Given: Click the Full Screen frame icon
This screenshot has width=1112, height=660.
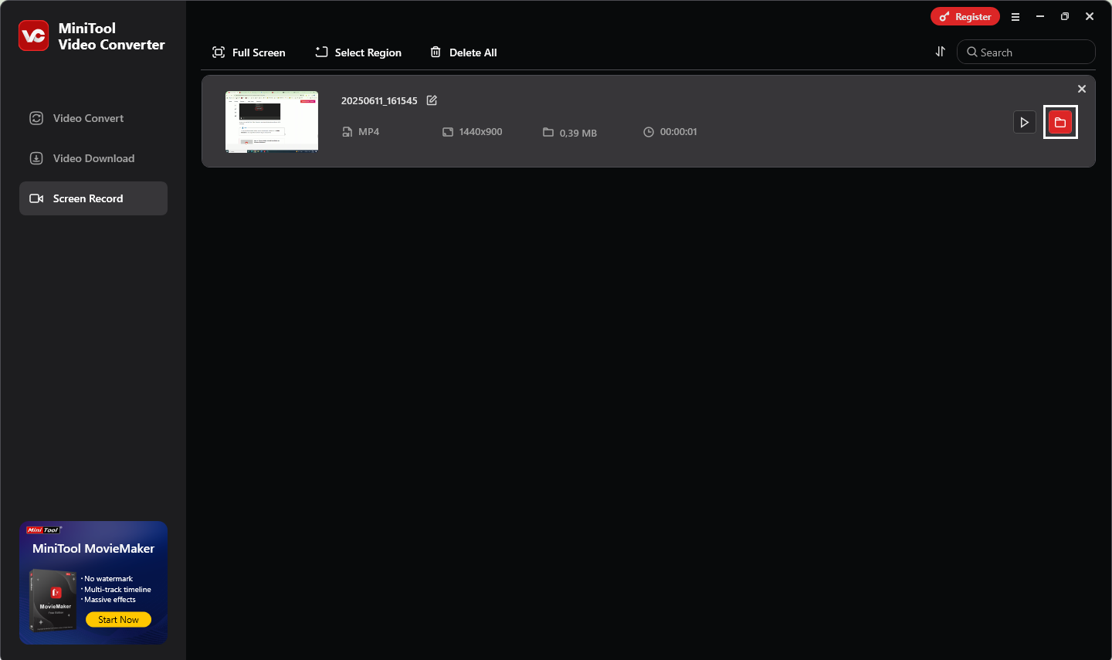Looking at the screenshot, I should (x=219, y=52).
